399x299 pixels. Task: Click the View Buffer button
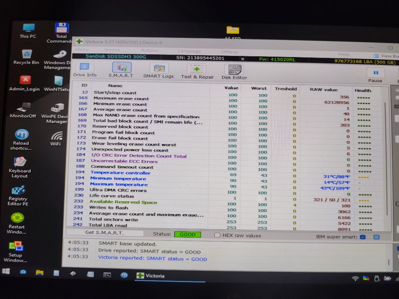[386, 56]
